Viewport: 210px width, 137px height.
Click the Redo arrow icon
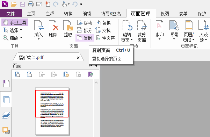(x=56, y=4)
